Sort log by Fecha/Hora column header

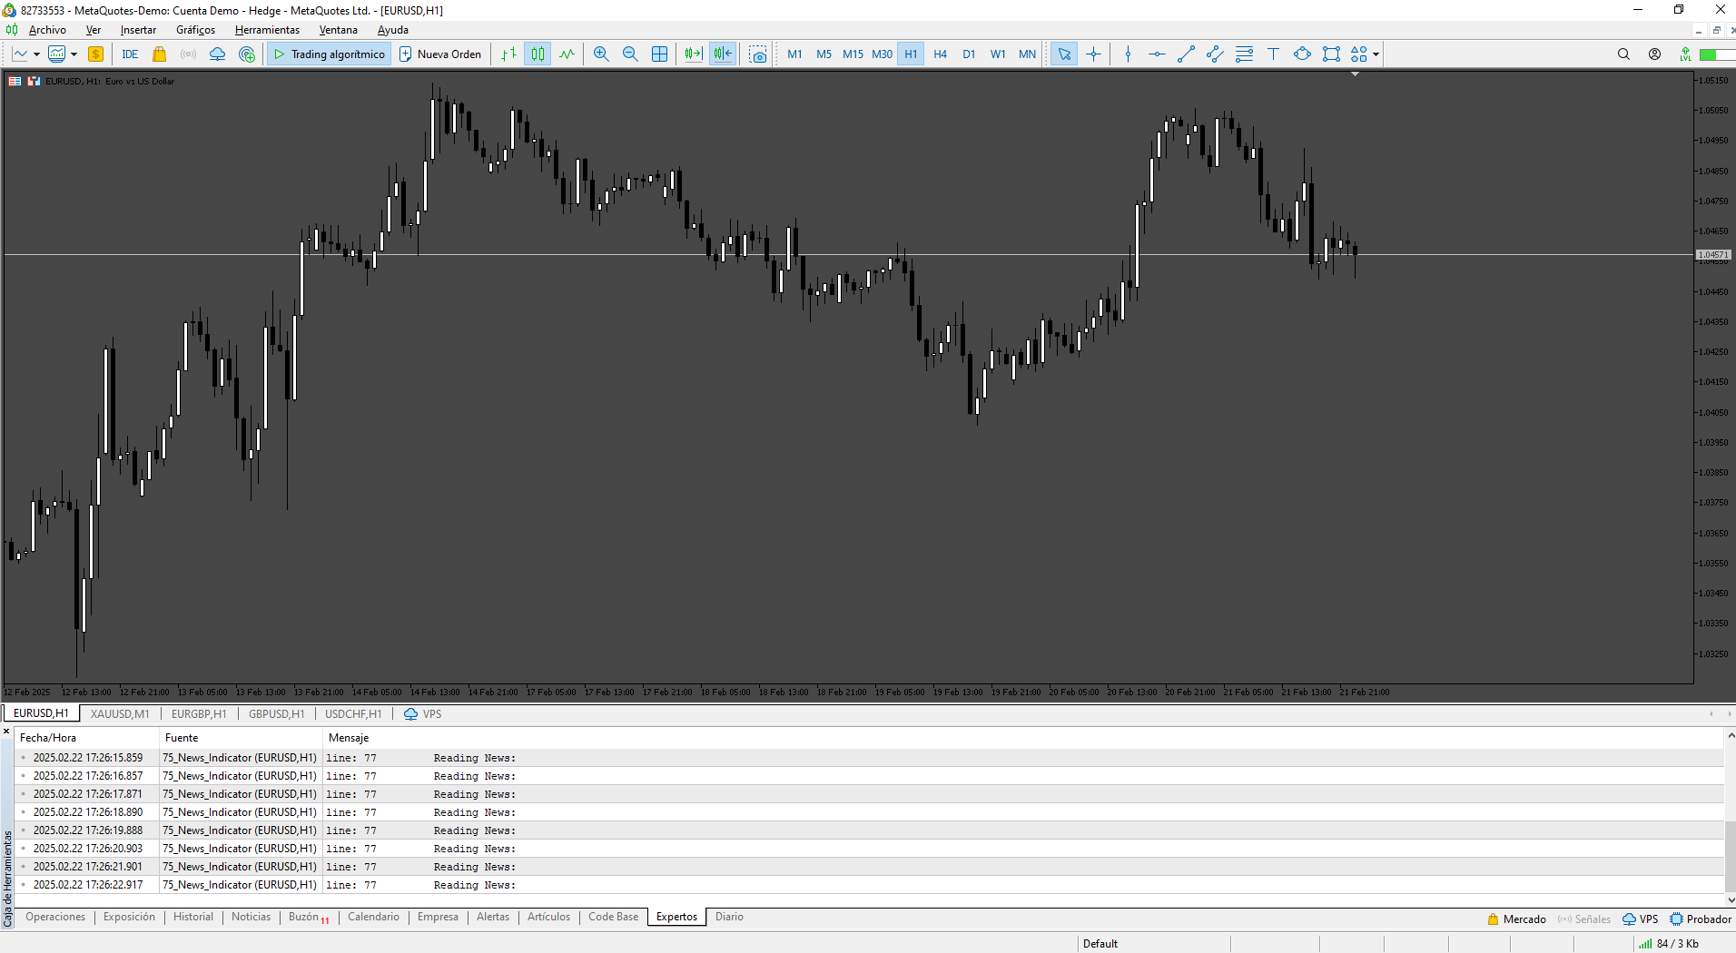click(x=87, y=738)
